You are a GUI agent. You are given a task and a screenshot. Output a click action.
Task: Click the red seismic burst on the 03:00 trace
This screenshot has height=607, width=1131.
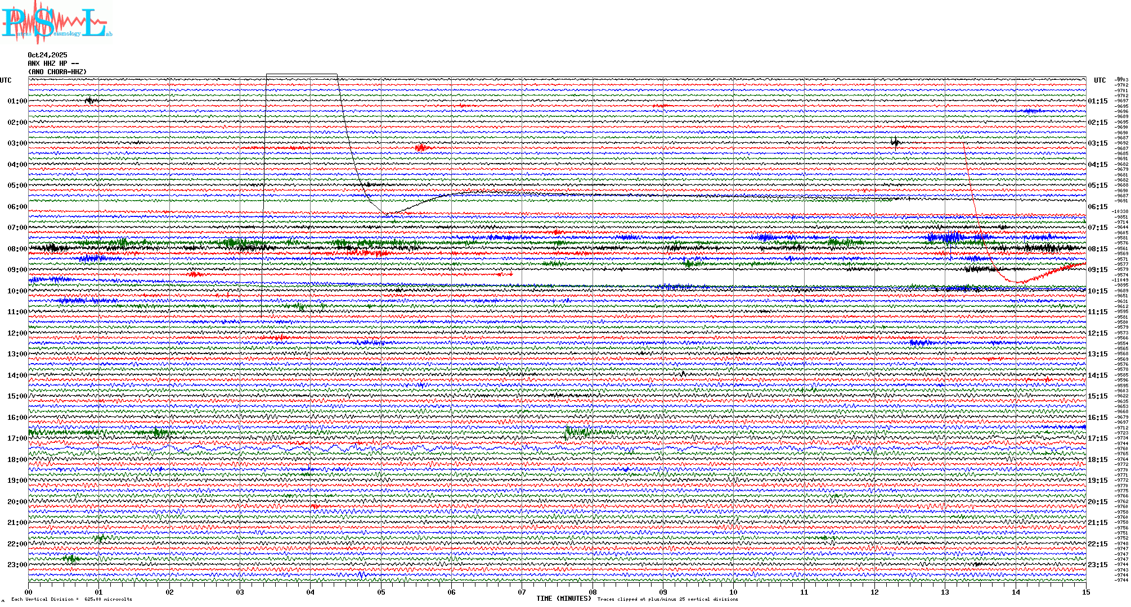(x=421, y=148)
